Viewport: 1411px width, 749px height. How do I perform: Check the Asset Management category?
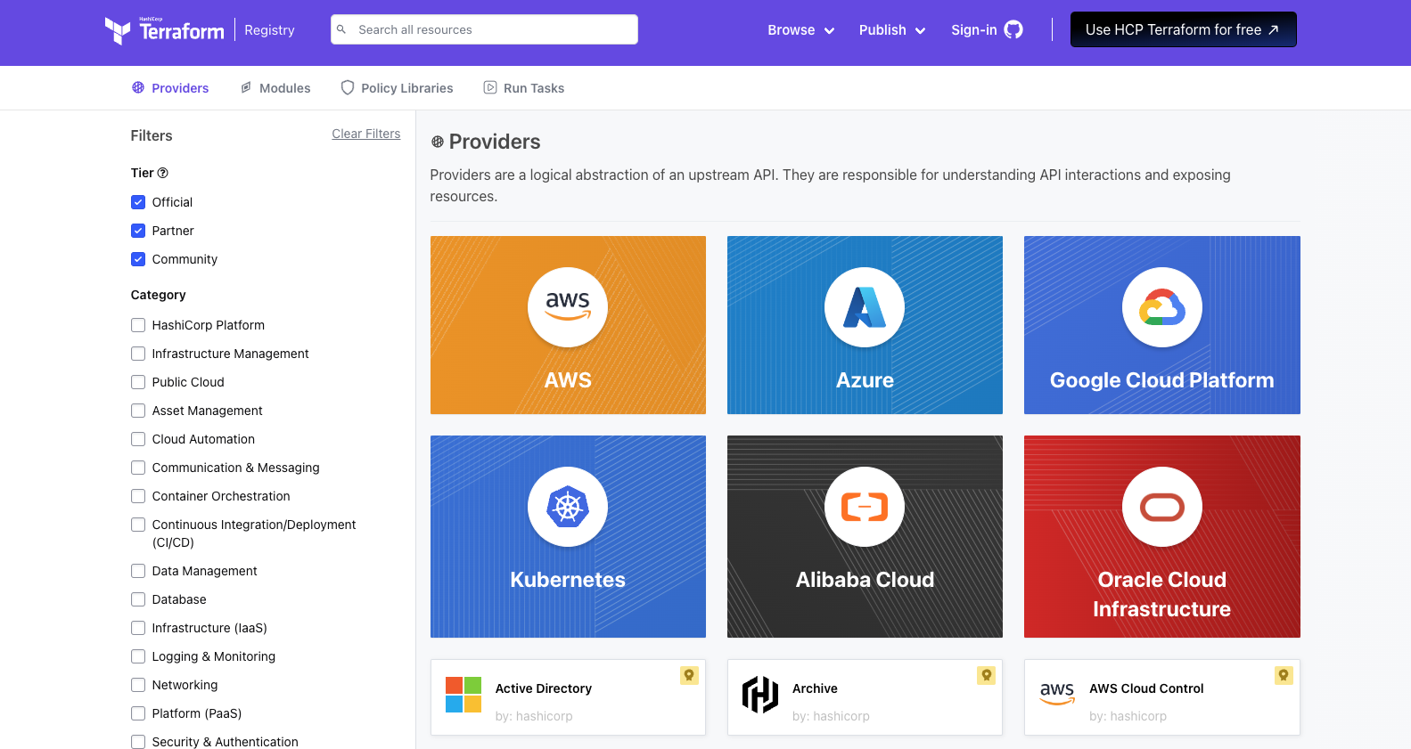[x=138, y=411]
